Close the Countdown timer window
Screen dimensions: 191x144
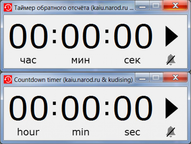point(175,77)
